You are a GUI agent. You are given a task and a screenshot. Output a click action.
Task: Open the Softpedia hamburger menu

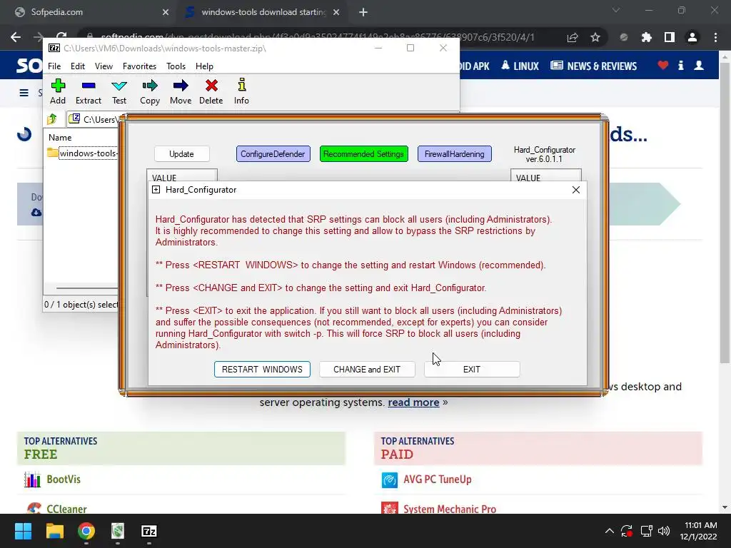point(24,93)
